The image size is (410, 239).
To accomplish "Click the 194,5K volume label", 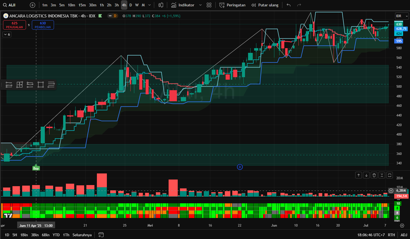I will tap(402, 196).
